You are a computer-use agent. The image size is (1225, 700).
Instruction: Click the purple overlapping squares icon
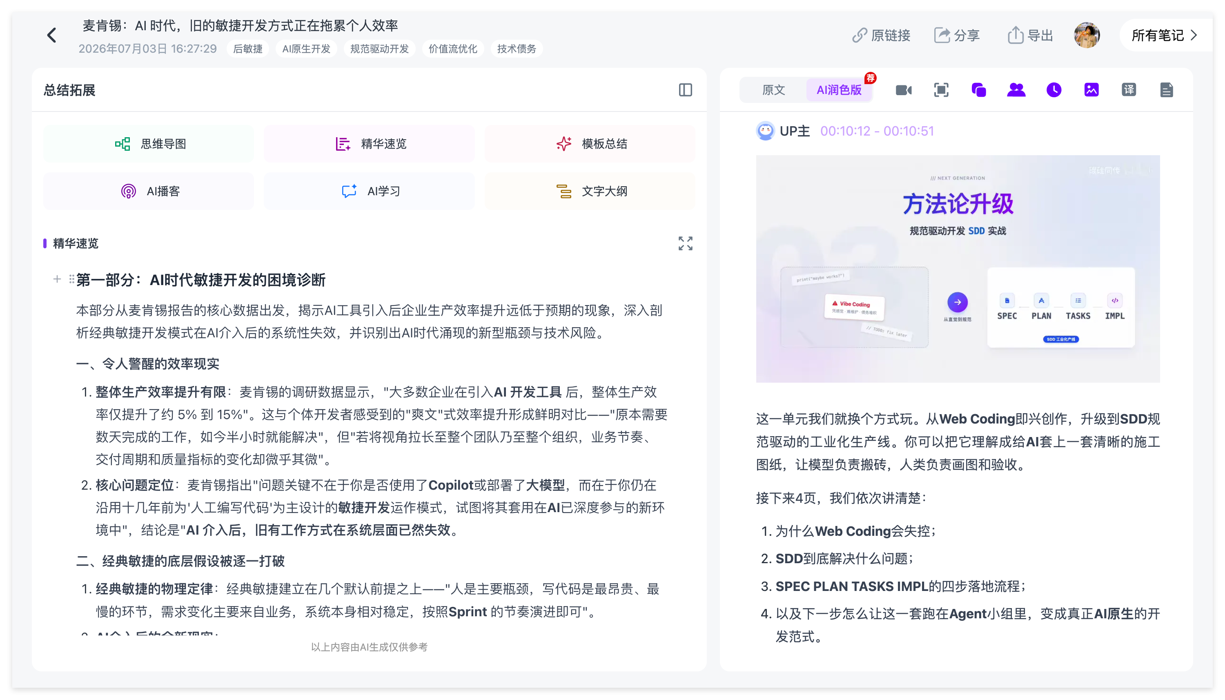click(x=978, y=90)
